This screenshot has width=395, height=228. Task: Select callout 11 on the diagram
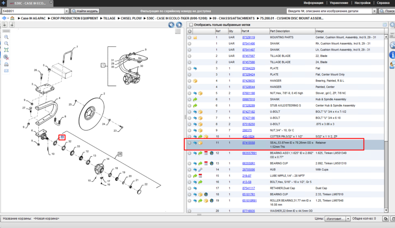click(x=62, y=137)
